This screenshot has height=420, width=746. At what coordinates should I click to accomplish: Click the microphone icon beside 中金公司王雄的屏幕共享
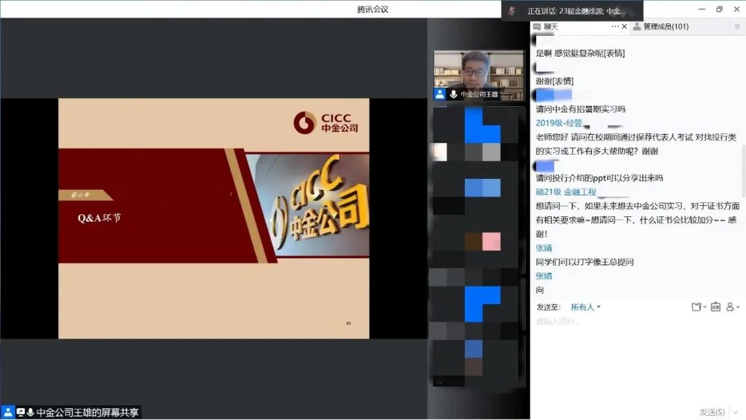click(30, 412)
